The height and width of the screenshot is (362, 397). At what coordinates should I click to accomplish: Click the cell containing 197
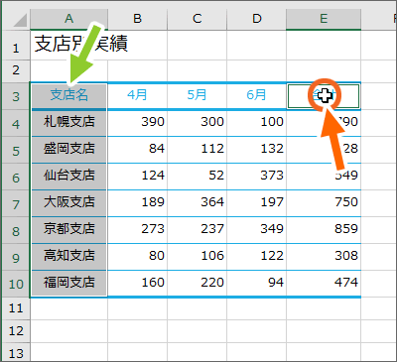click(x=257, y=203)
